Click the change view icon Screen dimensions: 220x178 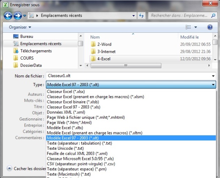(x=188, y=27)
